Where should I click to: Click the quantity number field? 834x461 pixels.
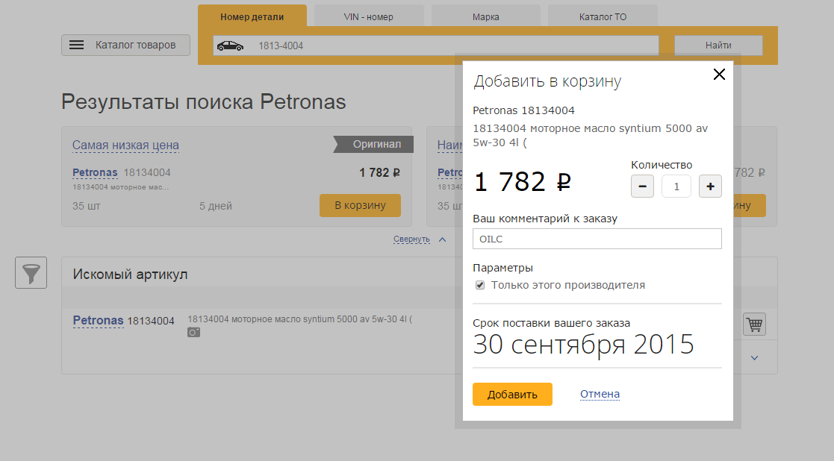coord(676,186)
